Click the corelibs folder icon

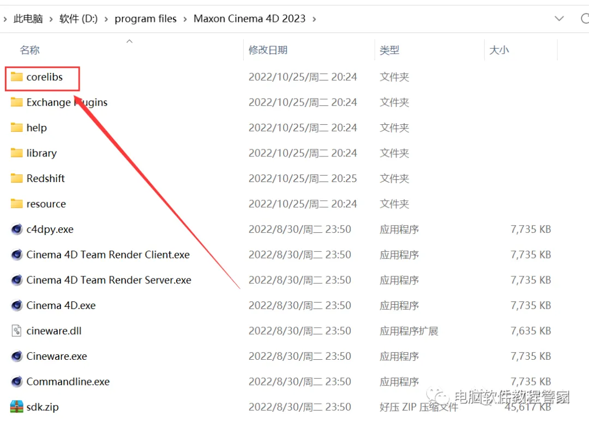point(16,77)
